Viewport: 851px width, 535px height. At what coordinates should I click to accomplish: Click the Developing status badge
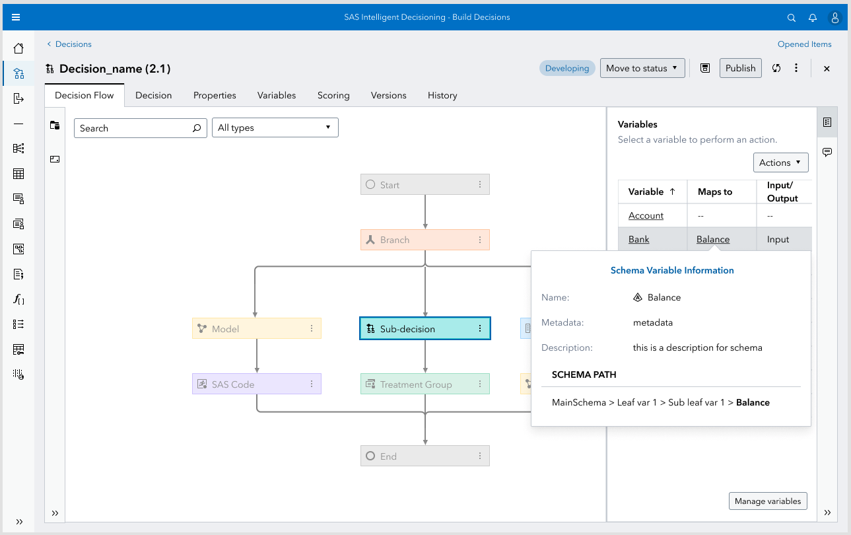click(x=567, y=68)
